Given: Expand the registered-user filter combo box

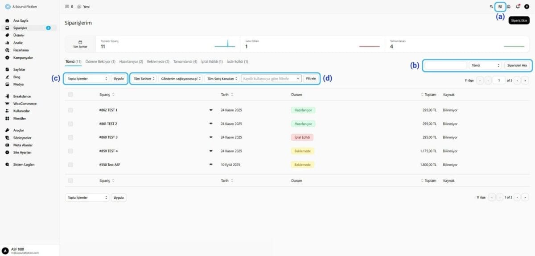Looking at the screenshot, I should coord(271,79).
